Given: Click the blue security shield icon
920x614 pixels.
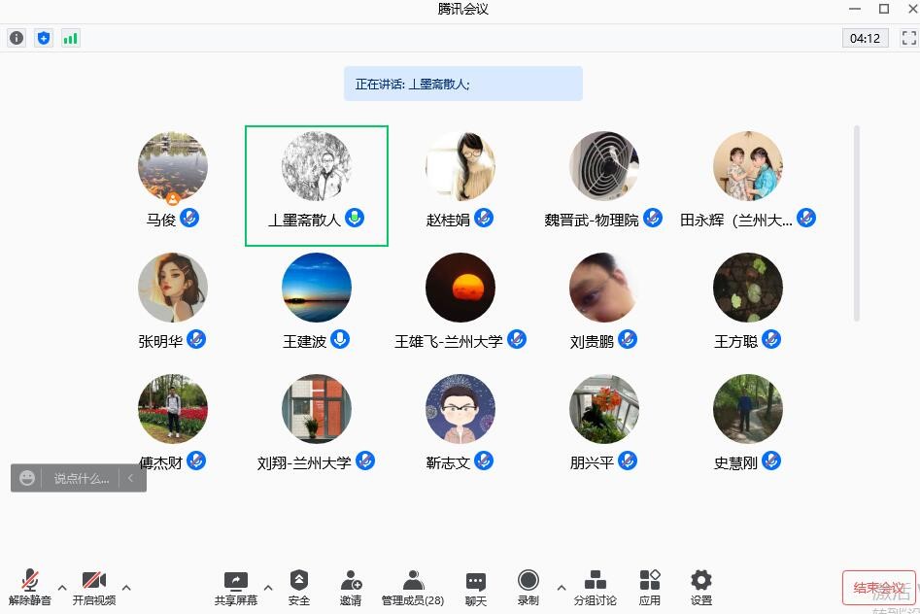Looking at the screenshot, I should (x=44, y=38).
